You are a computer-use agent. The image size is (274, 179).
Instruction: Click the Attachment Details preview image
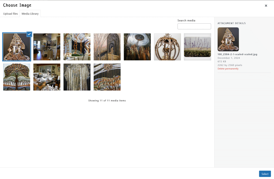(x=228, y=39)
